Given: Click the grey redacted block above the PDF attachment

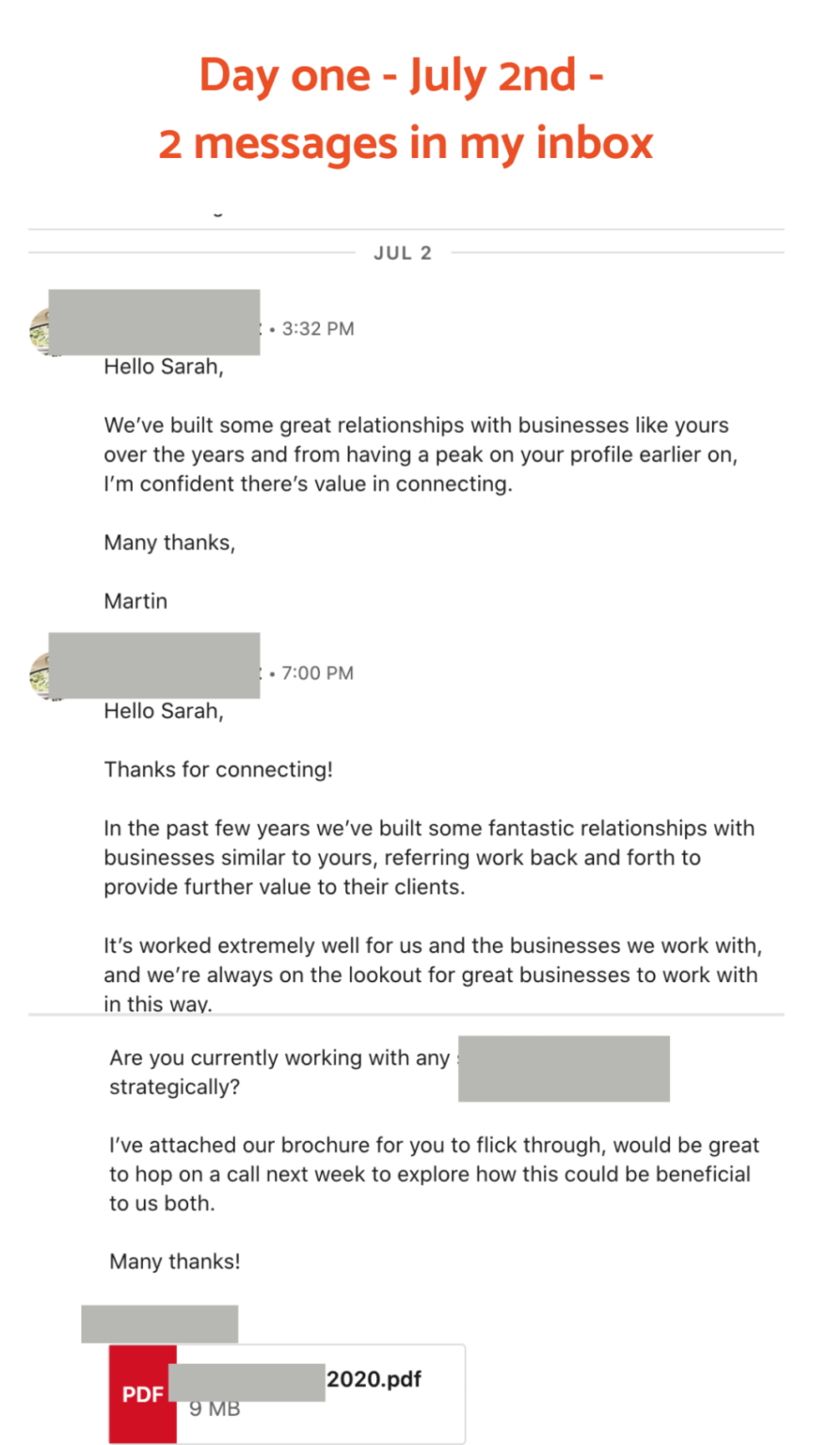Looking at the screenshot, I should (159, 1324).
